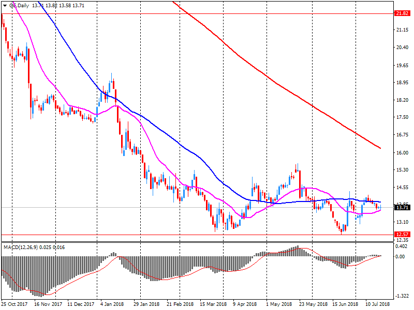This screenshot has width=414, height=310.
Task: Click the 9 Apr 2018 date label
Action: point(245,304)
